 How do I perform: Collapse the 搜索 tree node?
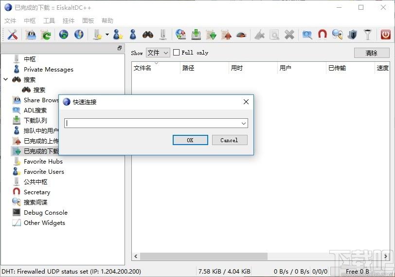[x=5, y=80]
